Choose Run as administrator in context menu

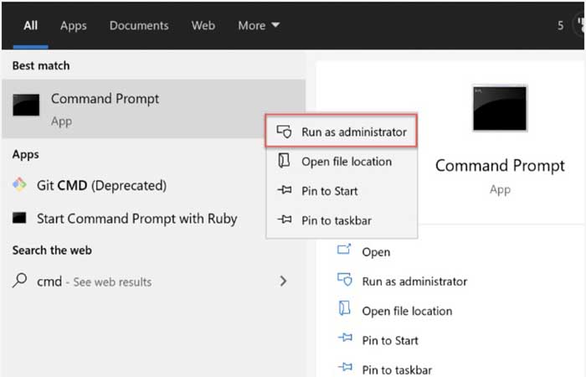[x=342, y=132]
